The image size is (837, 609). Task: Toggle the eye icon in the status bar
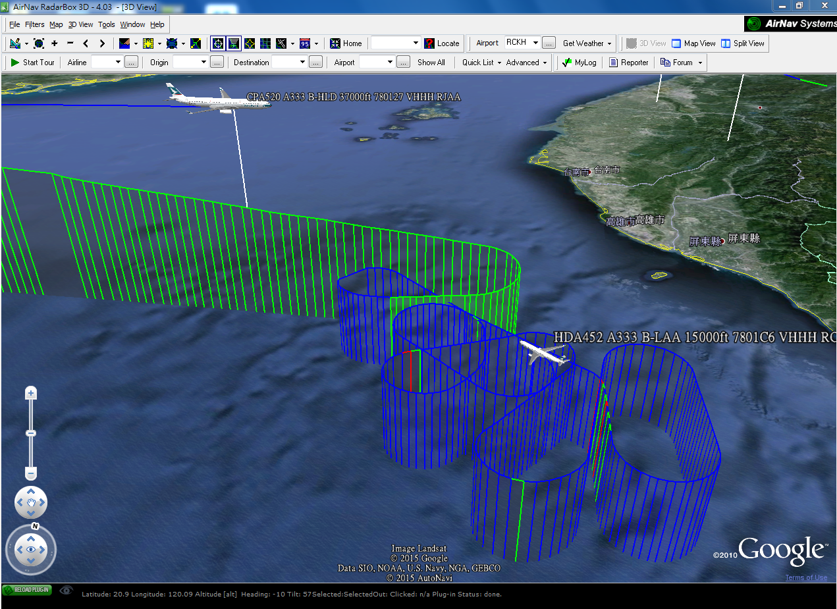66,591
